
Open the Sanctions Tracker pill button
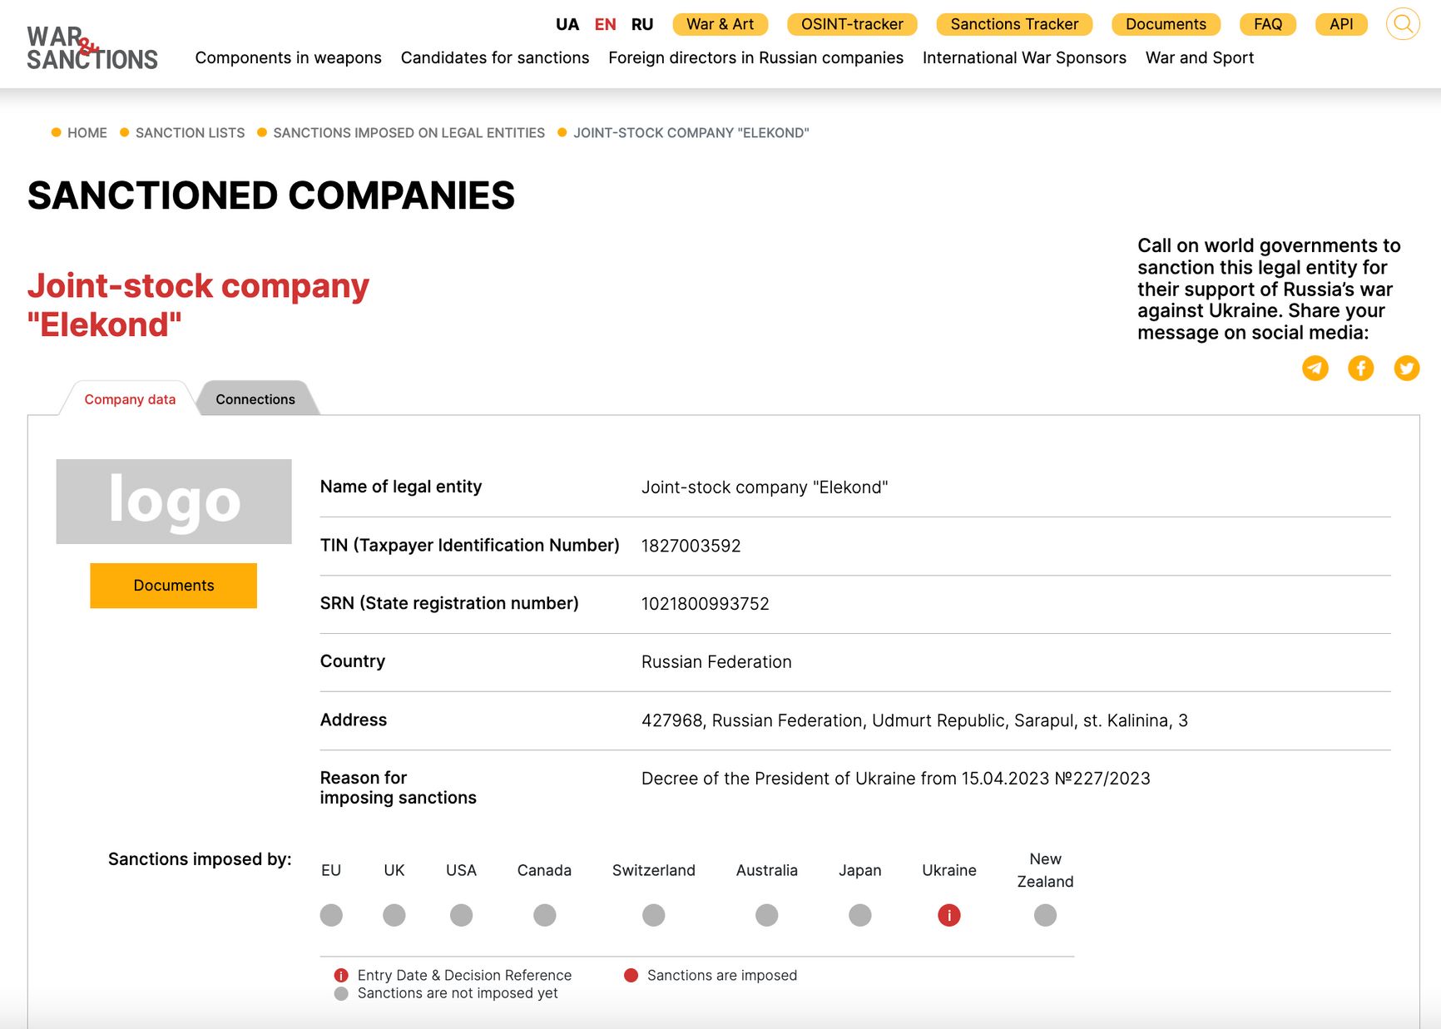pyautogui.click(x=1013, y=24)
